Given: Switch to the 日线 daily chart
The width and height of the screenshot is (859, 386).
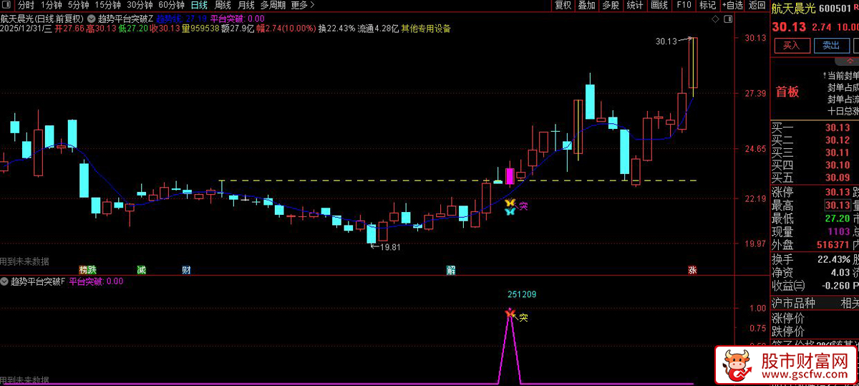Looking at the screenshot, I should (x=199, y=5).
